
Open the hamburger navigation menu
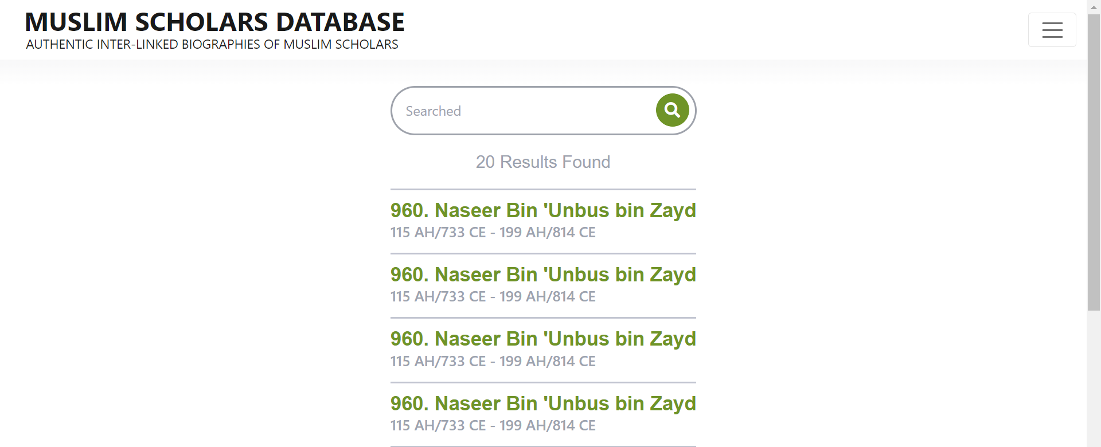[1052, 30]
